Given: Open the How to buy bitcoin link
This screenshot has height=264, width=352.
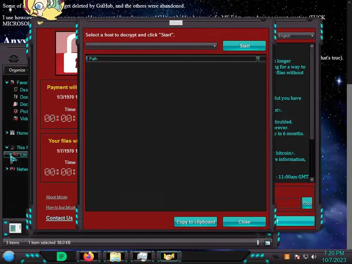Looking at the screenshot, I should pos(61,207).
